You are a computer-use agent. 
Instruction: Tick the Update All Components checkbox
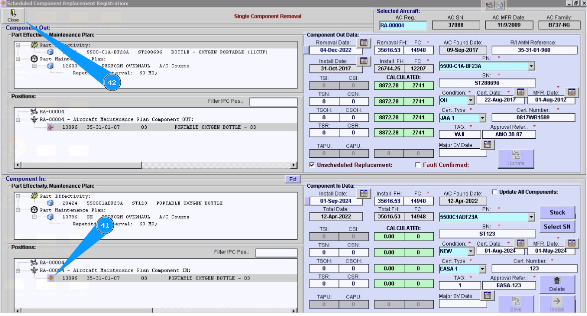click(494, 192)
